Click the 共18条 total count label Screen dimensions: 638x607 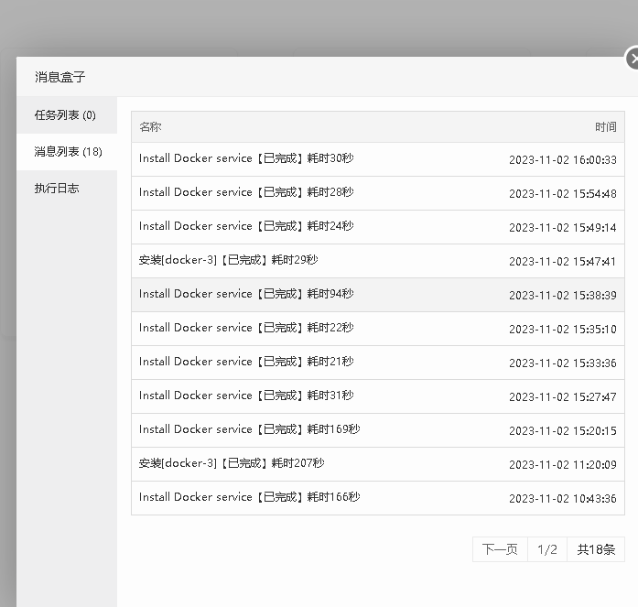[596, 549]
